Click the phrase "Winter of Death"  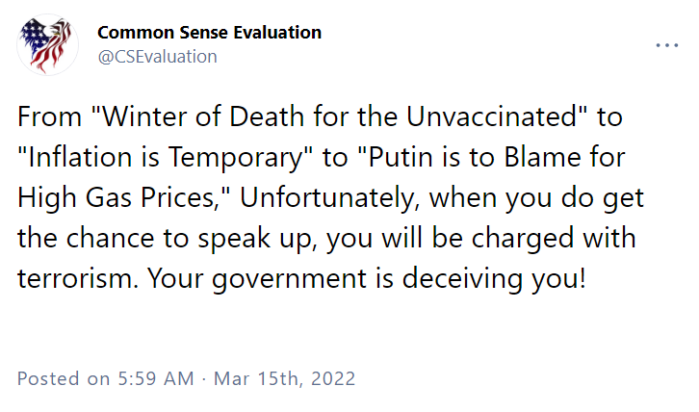tap(203, 116)
